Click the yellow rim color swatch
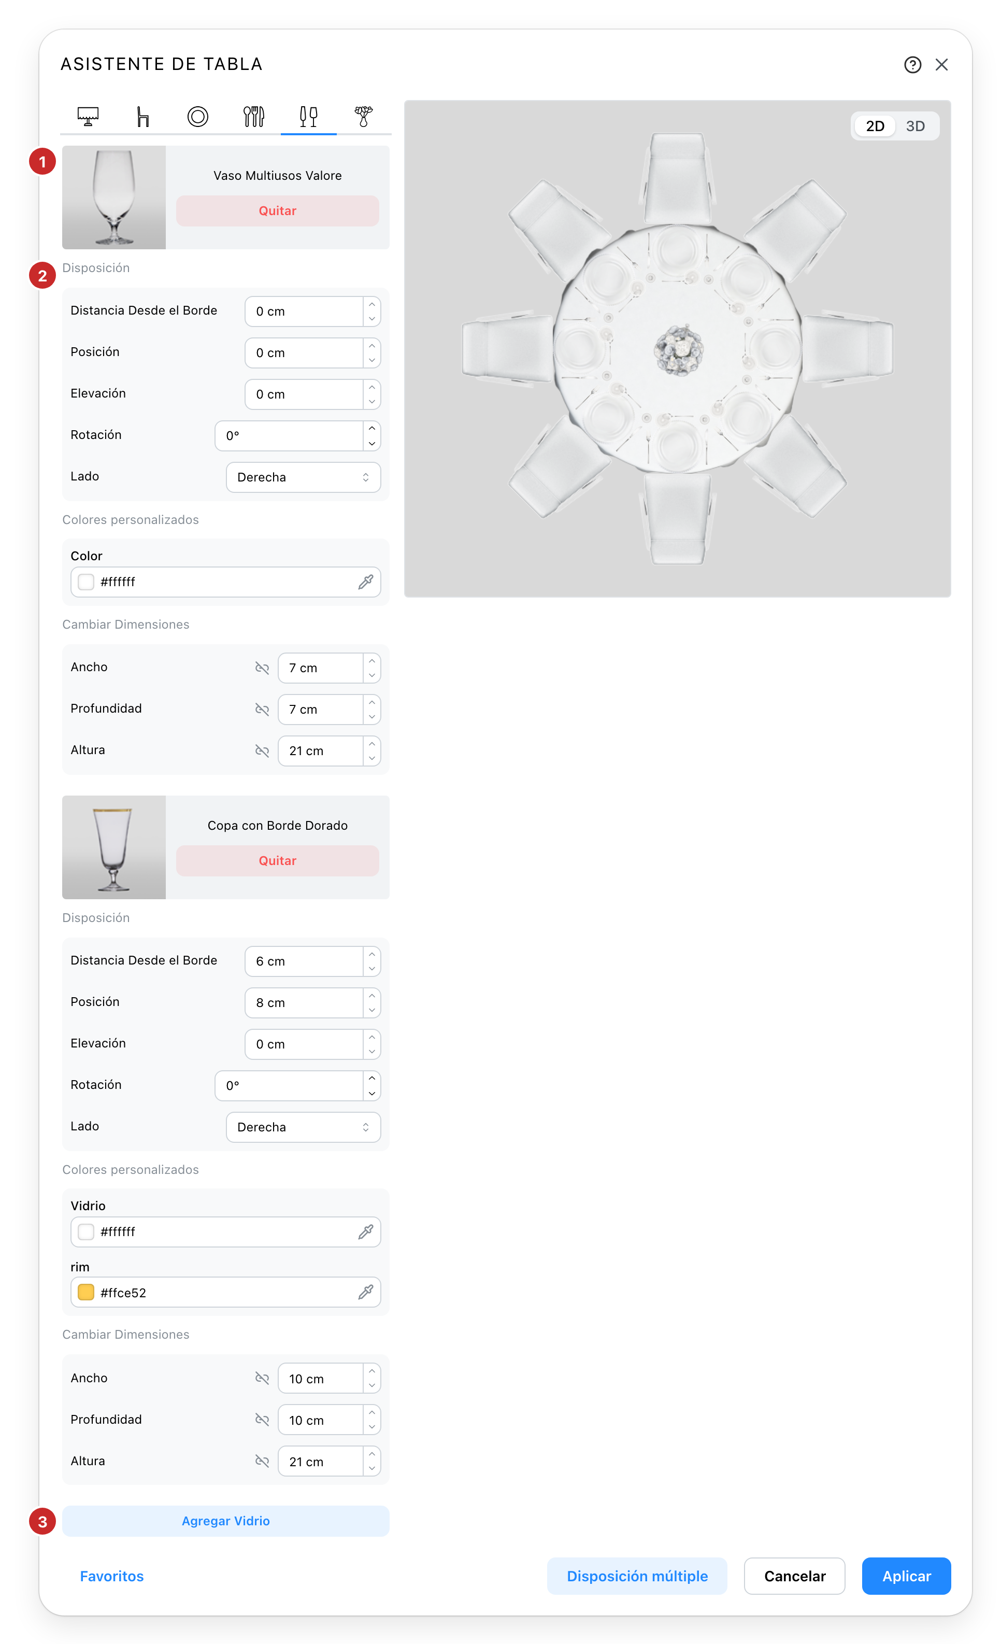Screen dimensions: 1001x1644 click(x=86, y=1293)
